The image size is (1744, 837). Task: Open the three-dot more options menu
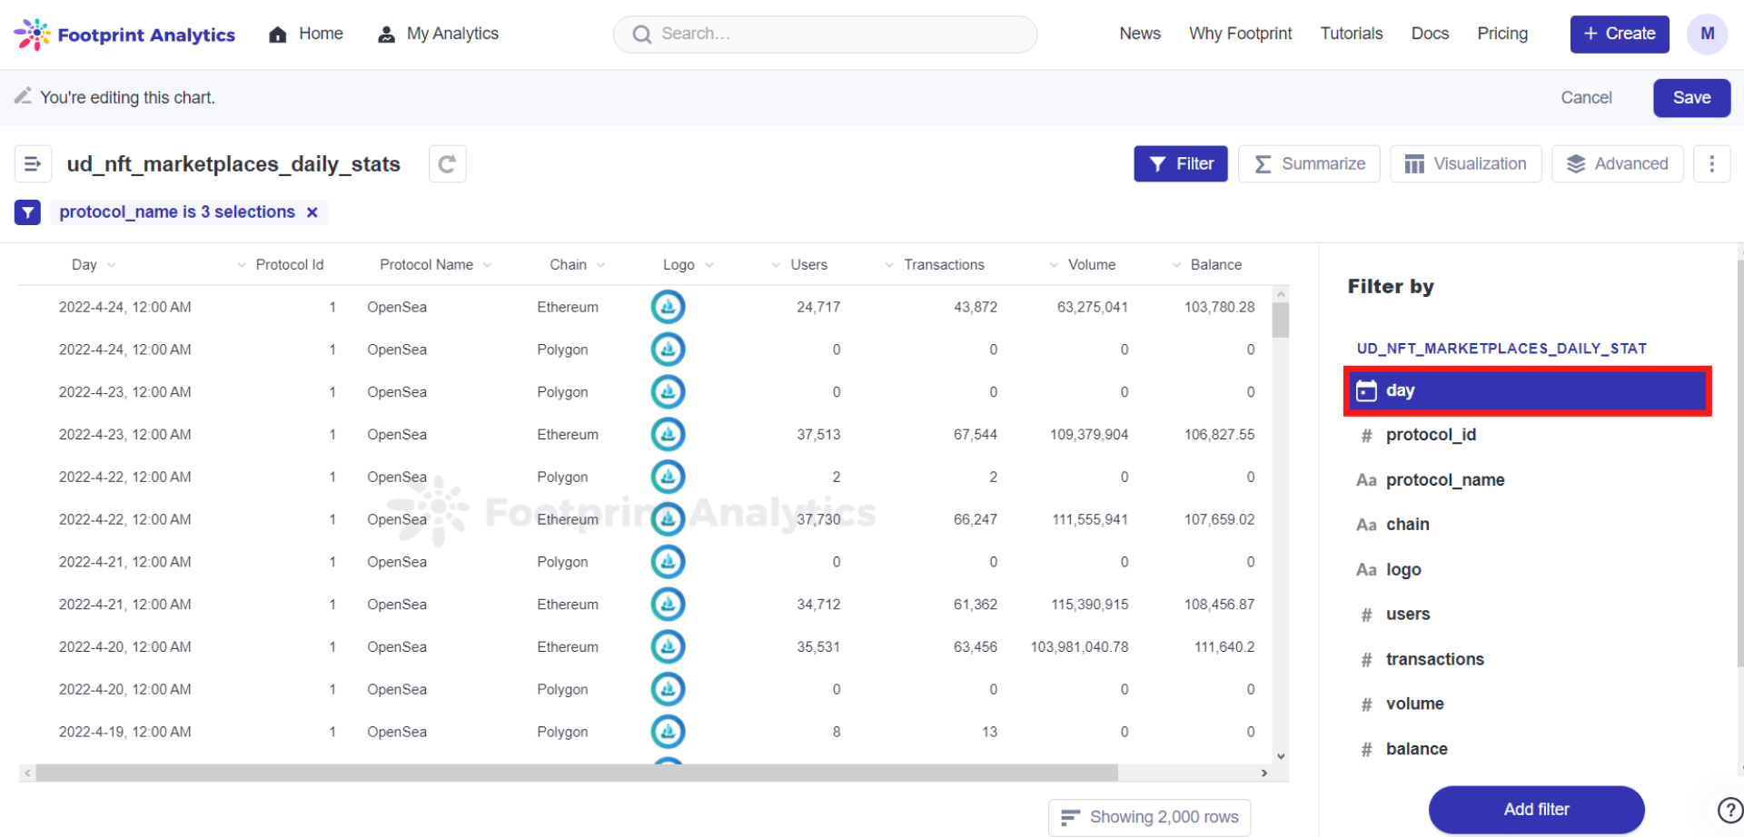coord(1712,163)
